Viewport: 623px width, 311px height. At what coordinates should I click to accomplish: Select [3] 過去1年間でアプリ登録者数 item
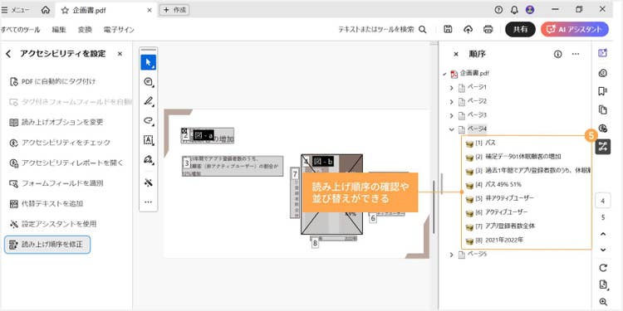pyautogui.click(x=527, y=171)
